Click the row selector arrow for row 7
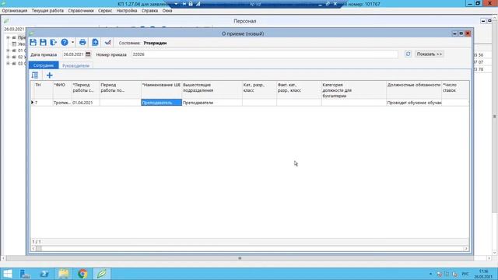 pyautogui.click(x=33, y=103)
